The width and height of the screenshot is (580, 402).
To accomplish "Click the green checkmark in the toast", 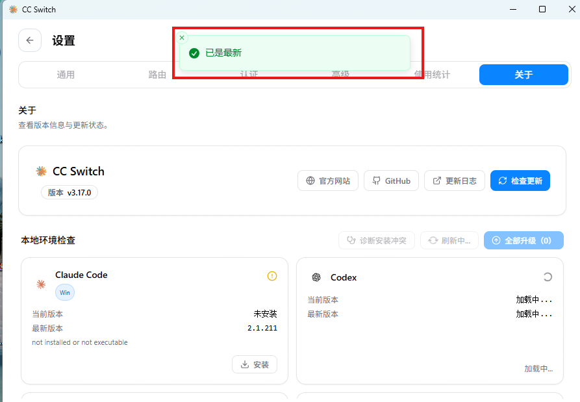I will [194, 53].
